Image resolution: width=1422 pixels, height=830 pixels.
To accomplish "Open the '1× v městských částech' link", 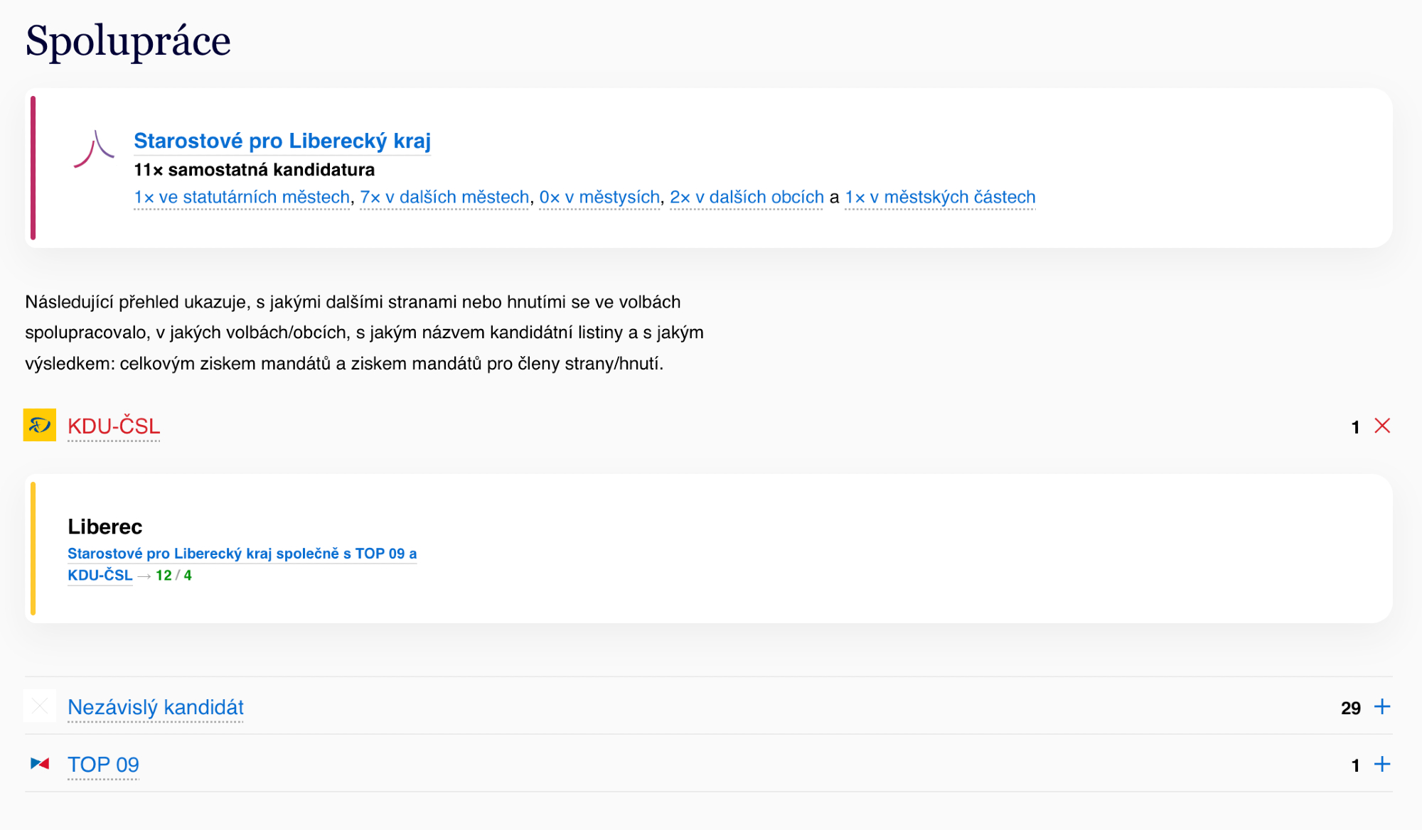I will tap(940, 197).
